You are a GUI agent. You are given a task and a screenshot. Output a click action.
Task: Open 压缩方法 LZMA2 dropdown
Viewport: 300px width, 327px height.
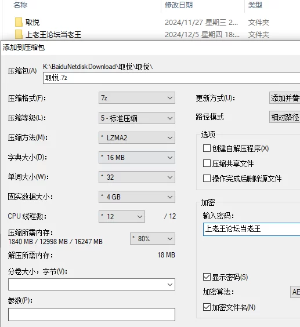tap(137, 137)
